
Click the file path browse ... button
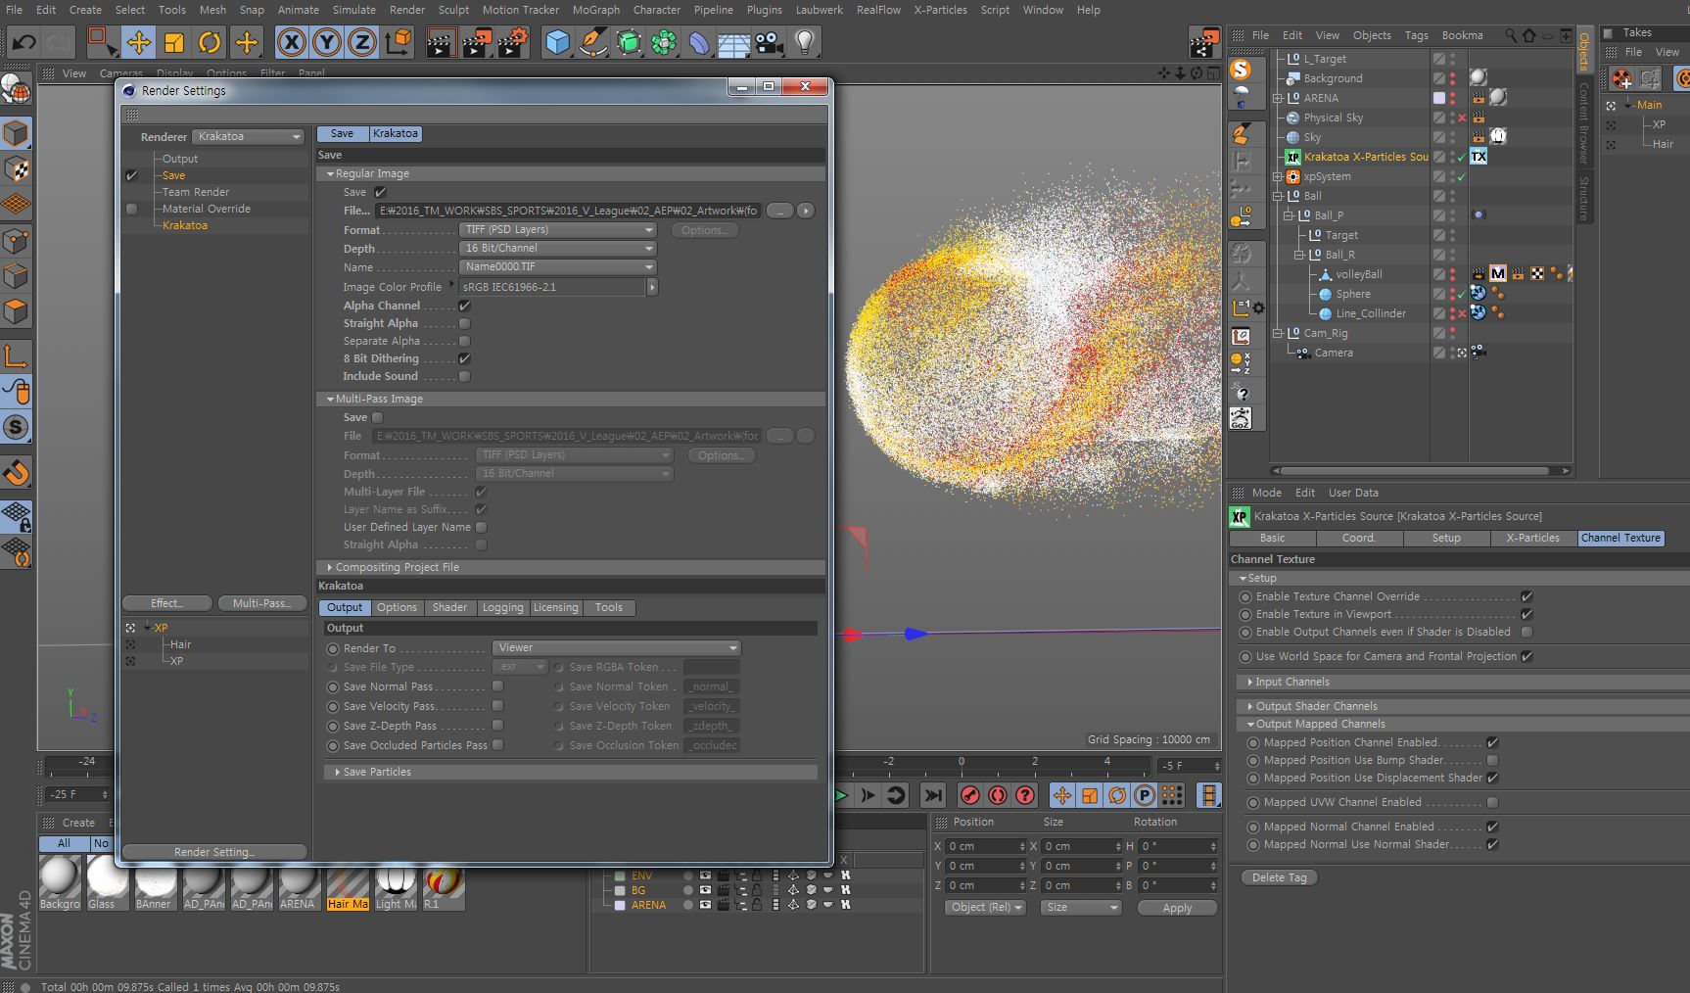pos(779,211)
